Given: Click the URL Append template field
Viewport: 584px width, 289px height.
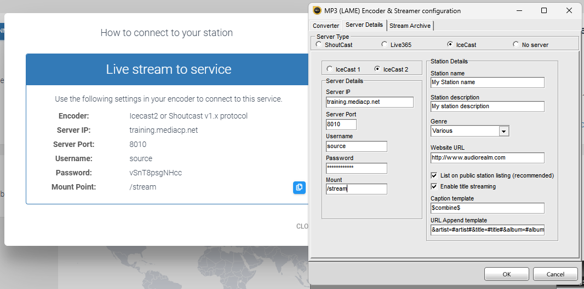Looking at the screenshot, I should coord(488,230).
